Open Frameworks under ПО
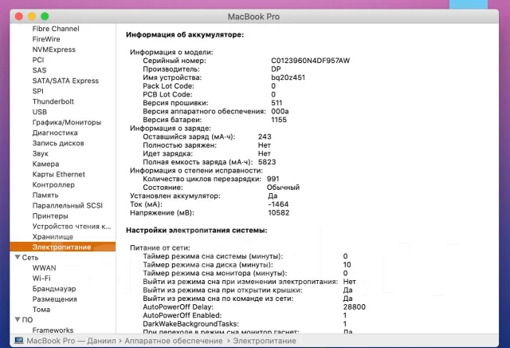This screenshot has width=510, height=348. [53, 330]
